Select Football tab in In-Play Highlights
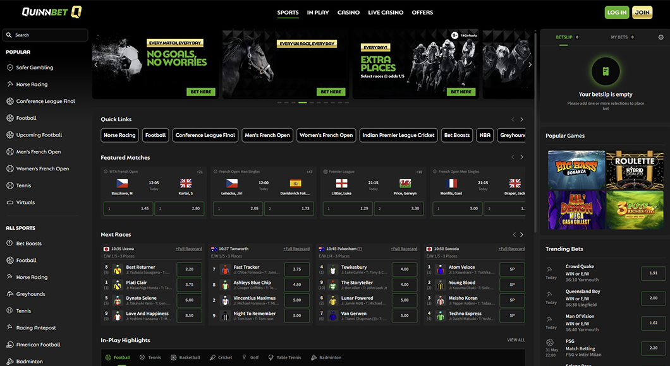This screenshot has width=670, height=366. click(x=118, y=357)
